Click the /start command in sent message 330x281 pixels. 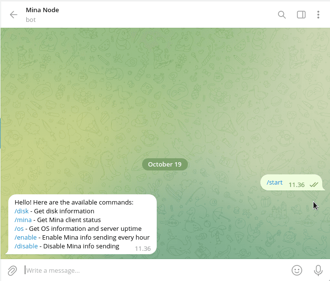click(x=275, y=183)
